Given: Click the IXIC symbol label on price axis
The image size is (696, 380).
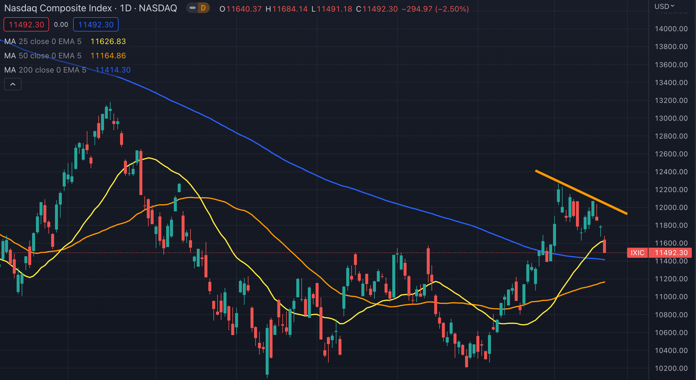Looking at the screenshot, I should tap(637, 253).
